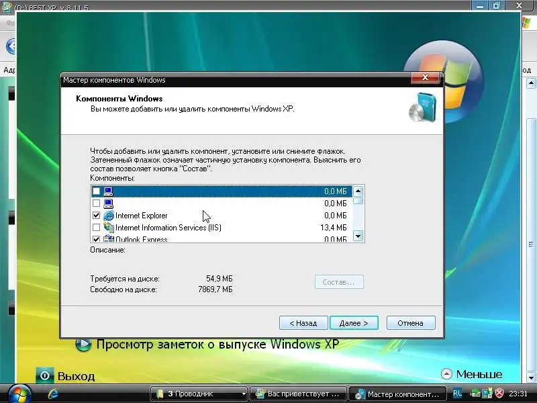Screen dimensions: 537x403
Task: Uncheck the Internet Explorer component checkbox
Action: [96, 216]
